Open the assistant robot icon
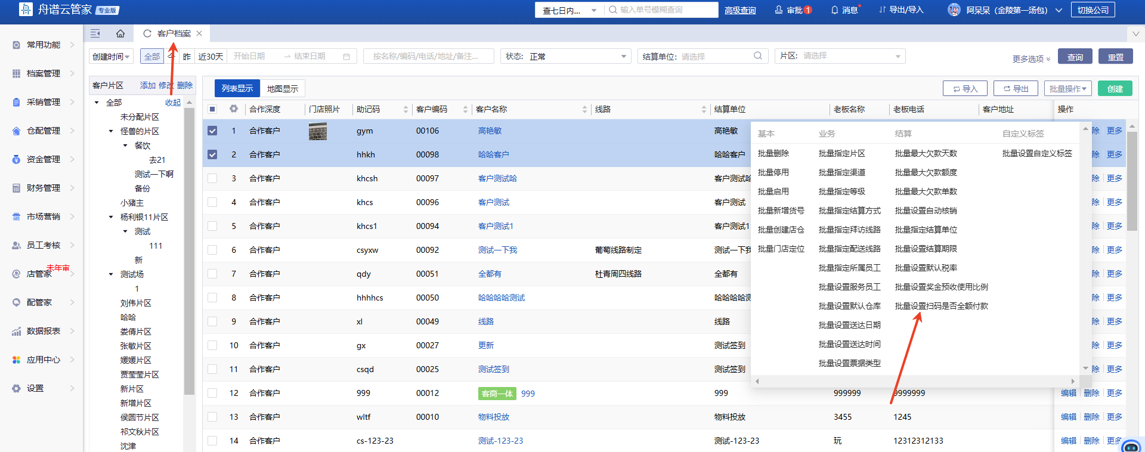Image resolution: width=1145 pixels, height=452 pixels. click(x=1131, y=447)
